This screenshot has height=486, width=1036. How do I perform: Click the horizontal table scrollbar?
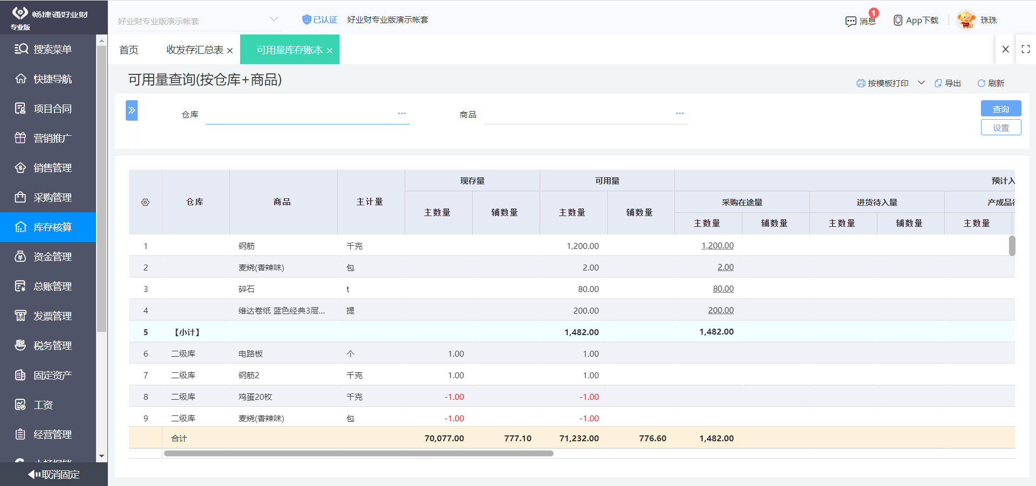click(x=358, y=453)
